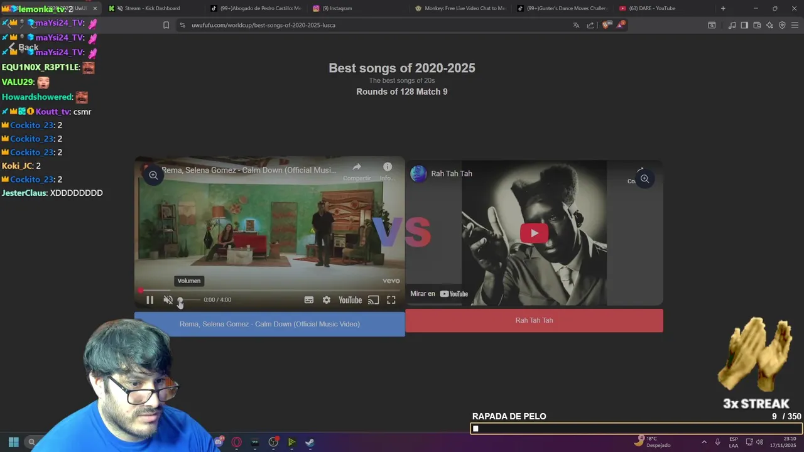Open the Rah Tah Tah video title
Screen dimensions: 804x452
[452, 174]
